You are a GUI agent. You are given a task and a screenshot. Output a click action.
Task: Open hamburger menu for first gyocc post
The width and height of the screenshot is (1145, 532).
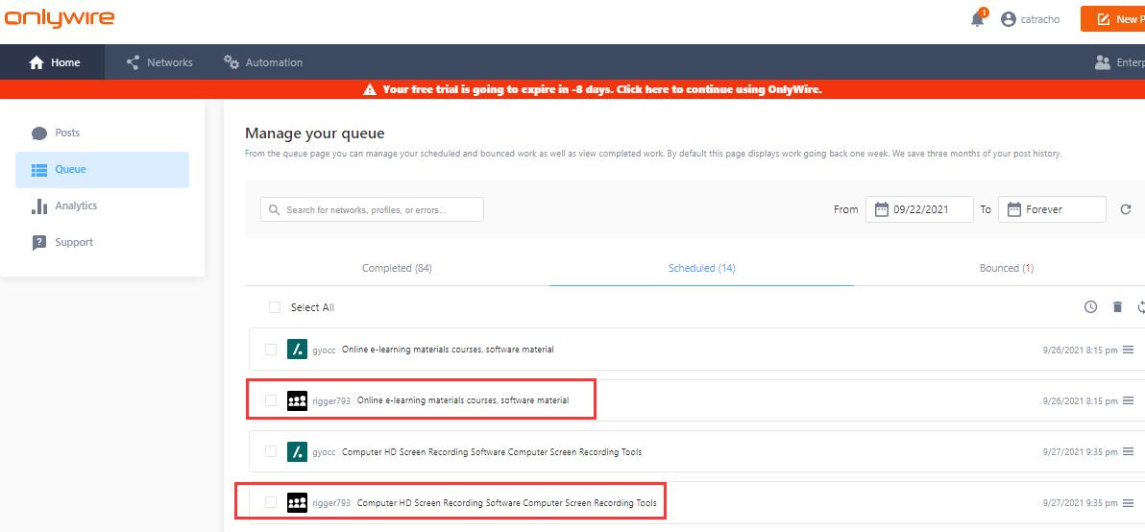(x=1129, y=350)
